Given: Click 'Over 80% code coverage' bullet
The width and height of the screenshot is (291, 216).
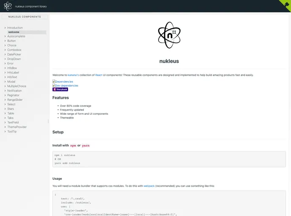Looking at the screenshot, I should [76, 106].
